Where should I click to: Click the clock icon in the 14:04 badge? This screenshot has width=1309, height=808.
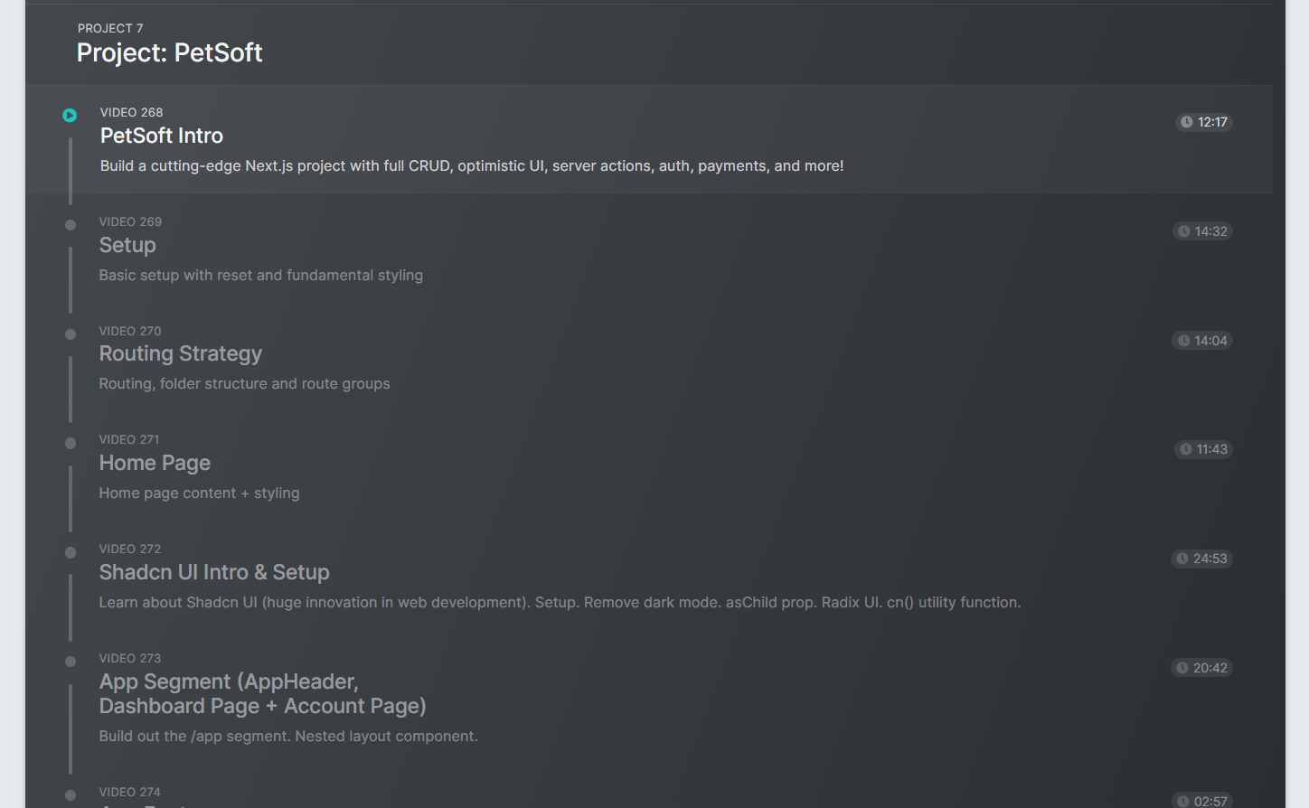click(x=1183, y=341)
